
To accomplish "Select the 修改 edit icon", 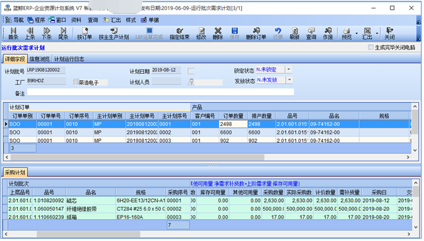I will [201, 34].
